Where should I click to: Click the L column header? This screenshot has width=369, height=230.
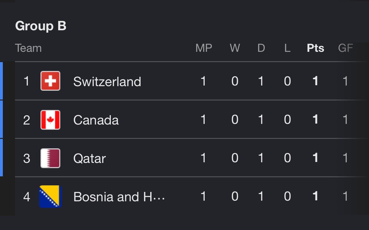(x=287, y=48)
